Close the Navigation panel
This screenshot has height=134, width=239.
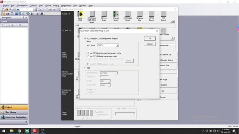tap(26, 17)
